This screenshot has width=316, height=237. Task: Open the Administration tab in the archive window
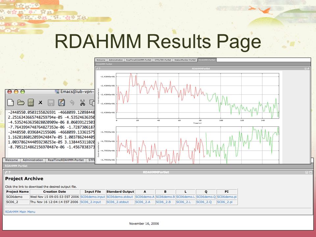[x=33, y=160]
